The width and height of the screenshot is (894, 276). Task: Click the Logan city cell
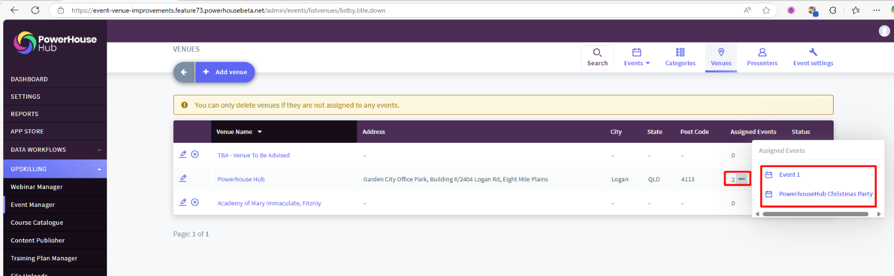(x=620, y=180)
